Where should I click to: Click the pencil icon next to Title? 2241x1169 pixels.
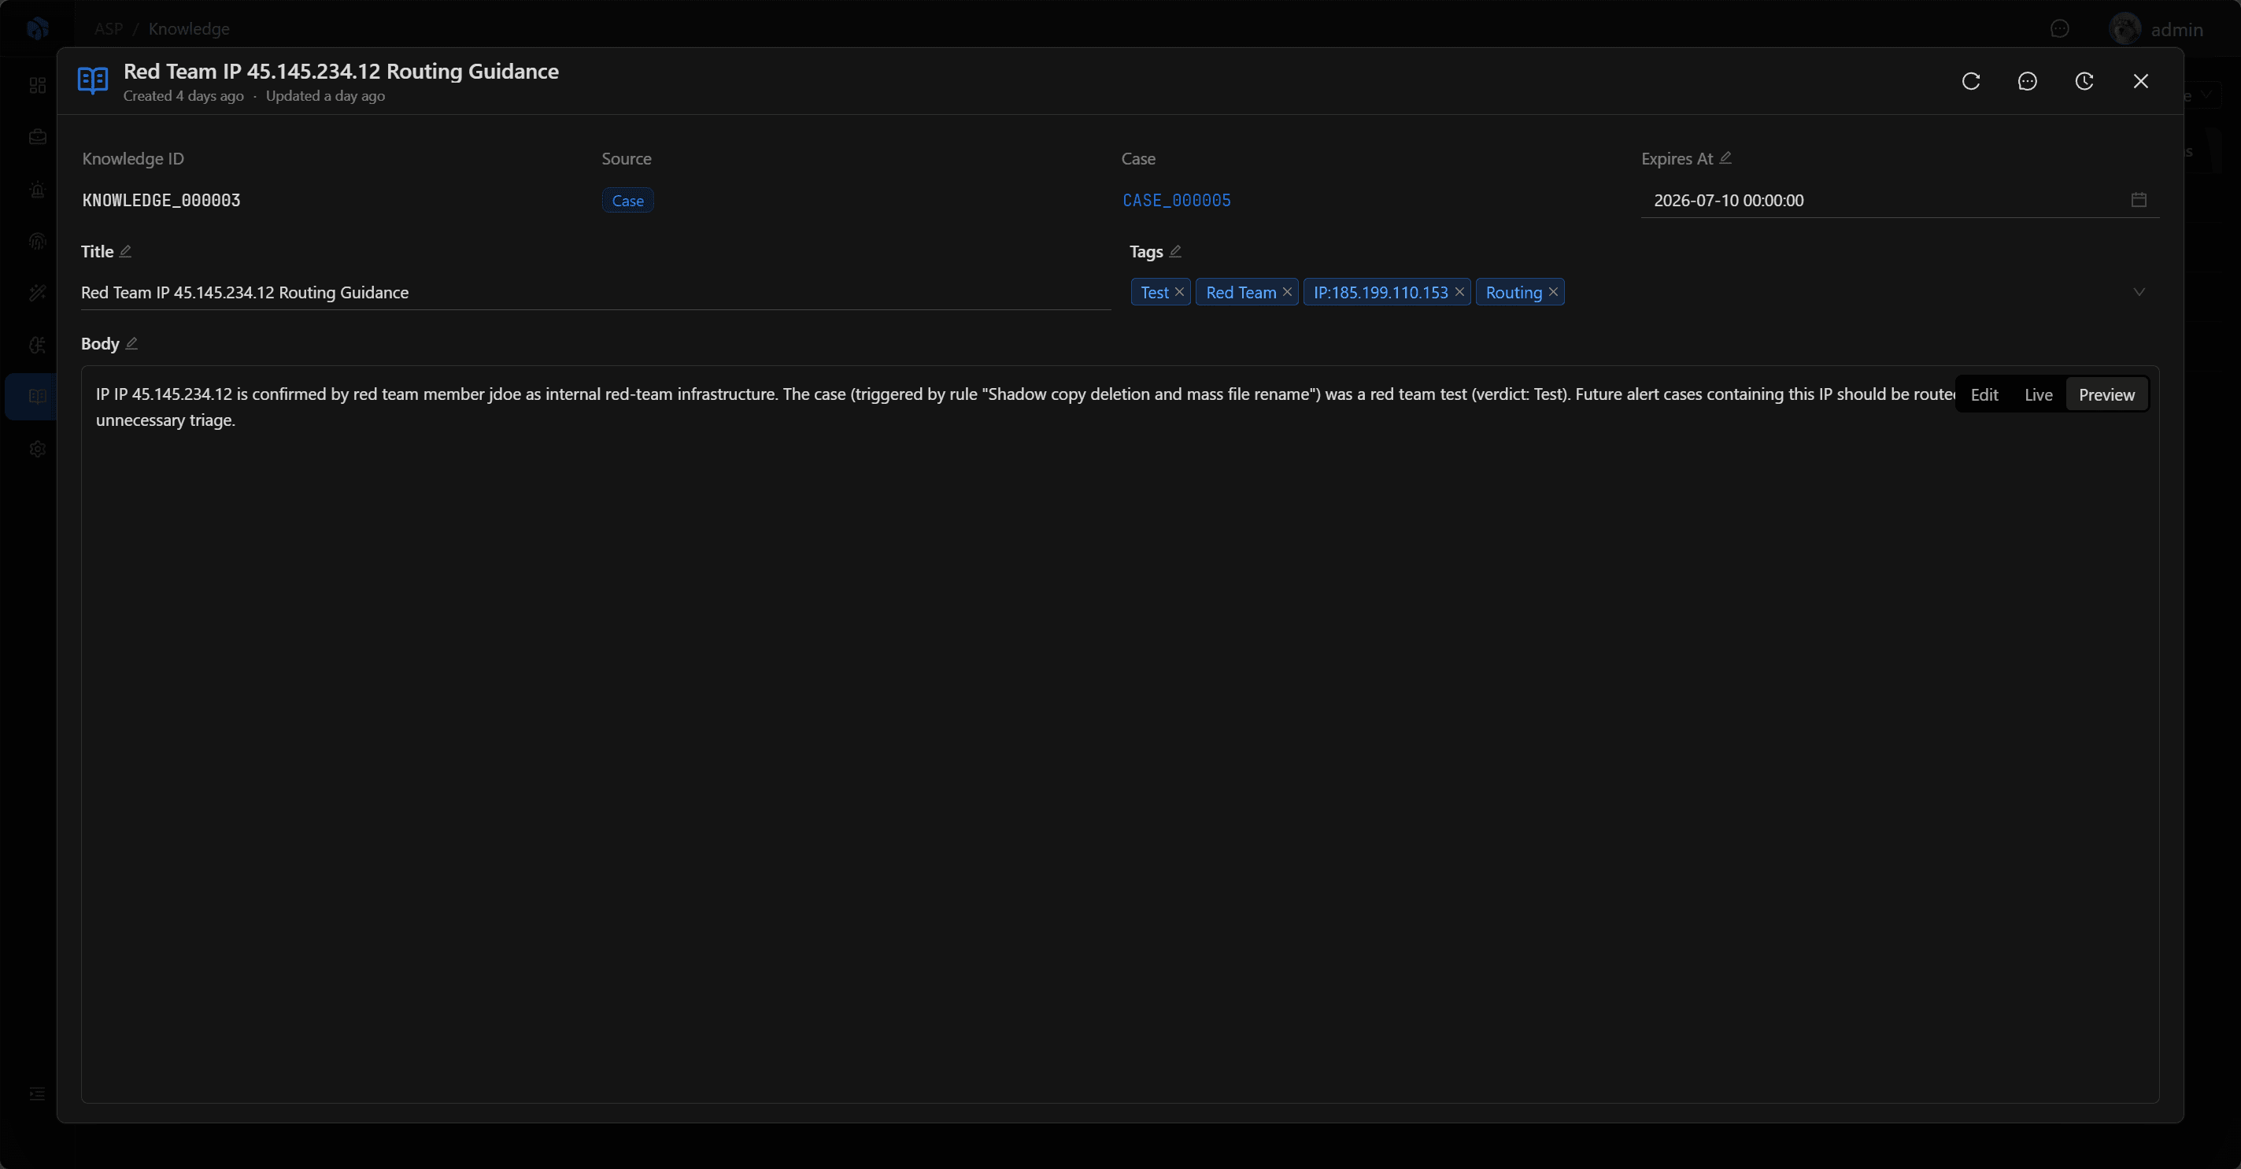(x=125, y=251)
